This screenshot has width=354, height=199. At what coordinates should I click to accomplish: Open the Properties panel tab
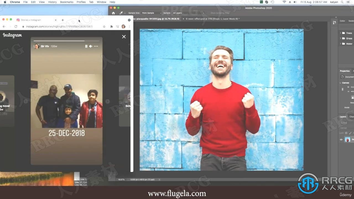345,71
